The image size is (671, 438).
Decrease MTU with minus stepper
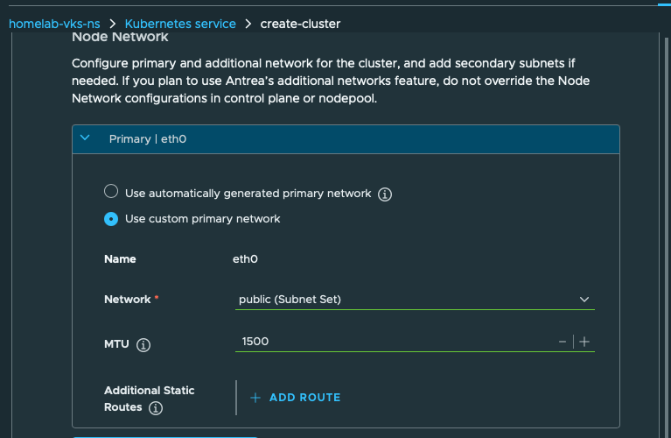(563, 342)
